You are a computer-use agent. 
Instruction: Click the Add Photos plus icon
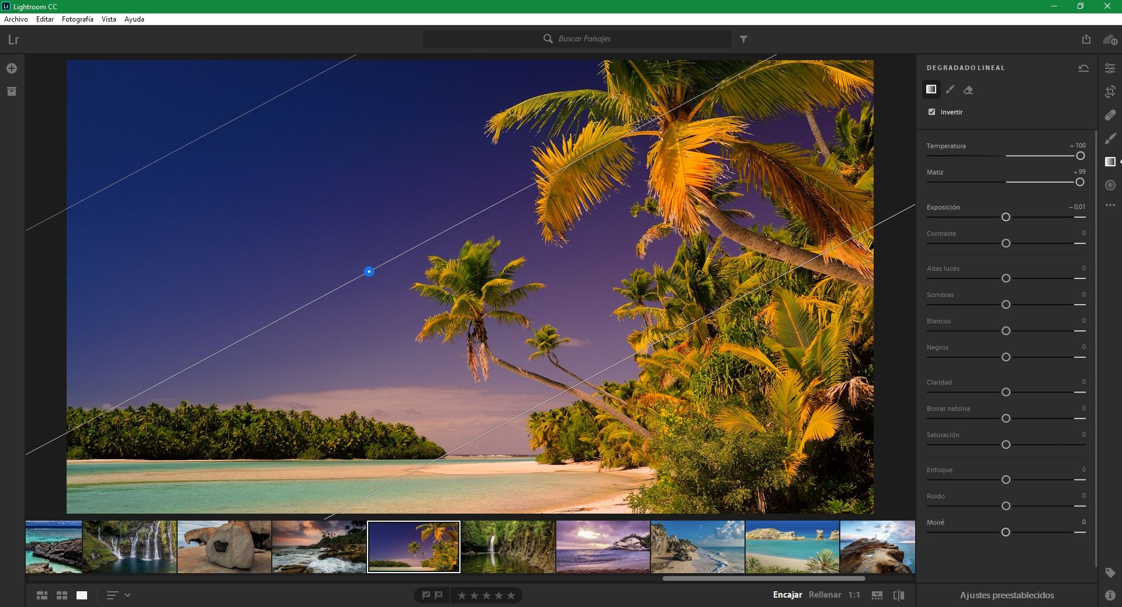[12, 68]
